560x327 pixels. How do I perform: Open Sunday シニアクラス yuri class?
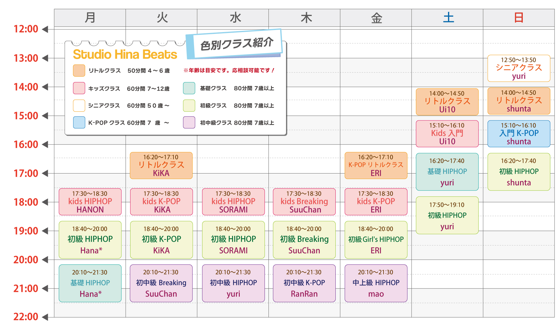[x=519, y=68]
